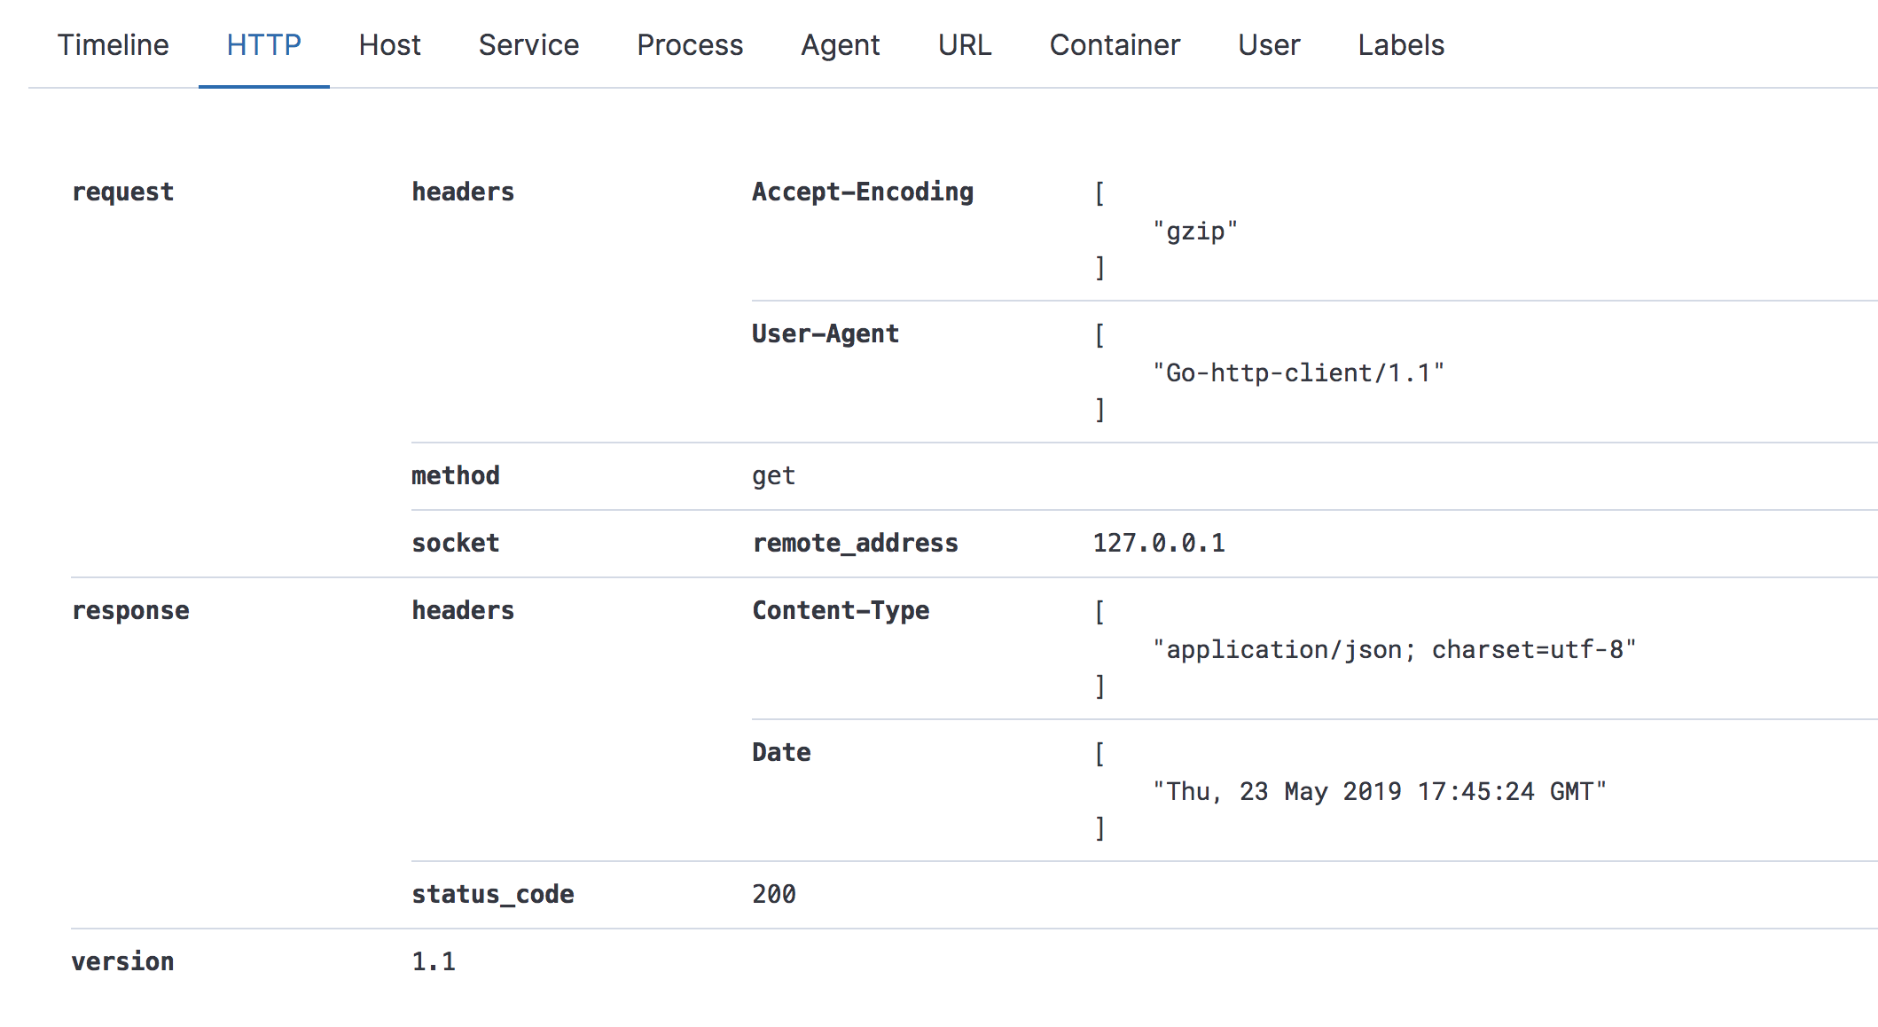Viewport: 1878px width, 1027px height.
Task: Click the version value 1.1
Action: (434, 960)
